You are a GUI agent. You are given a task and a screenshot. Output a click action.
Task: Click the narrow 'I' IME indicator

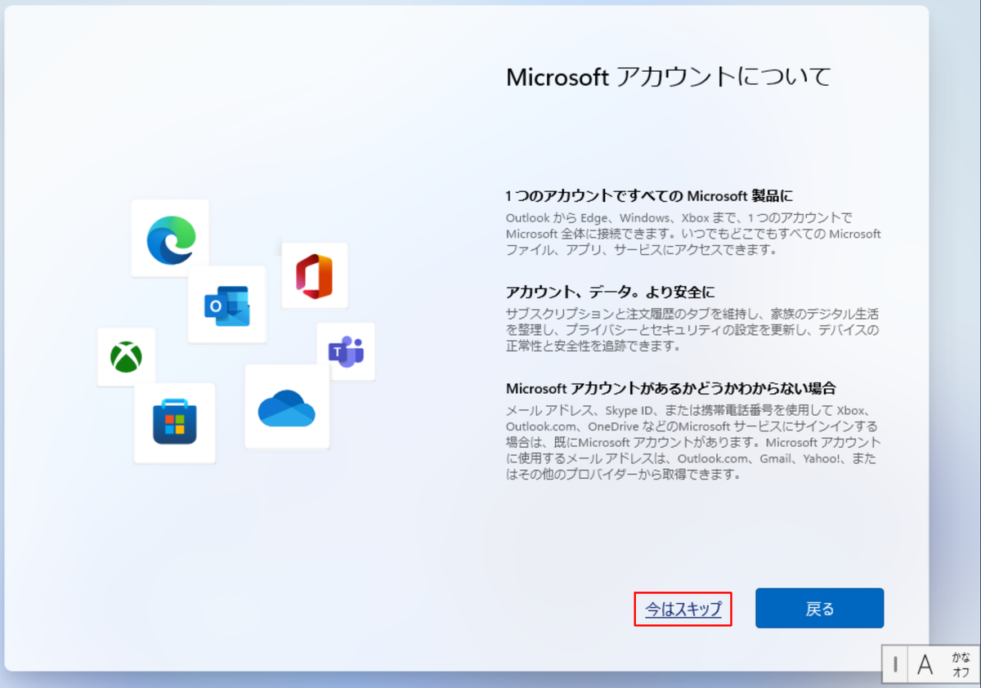894,663
